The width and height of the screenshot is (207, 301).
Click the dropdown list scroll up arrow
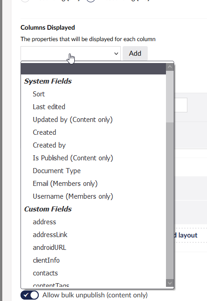point(170,67)
